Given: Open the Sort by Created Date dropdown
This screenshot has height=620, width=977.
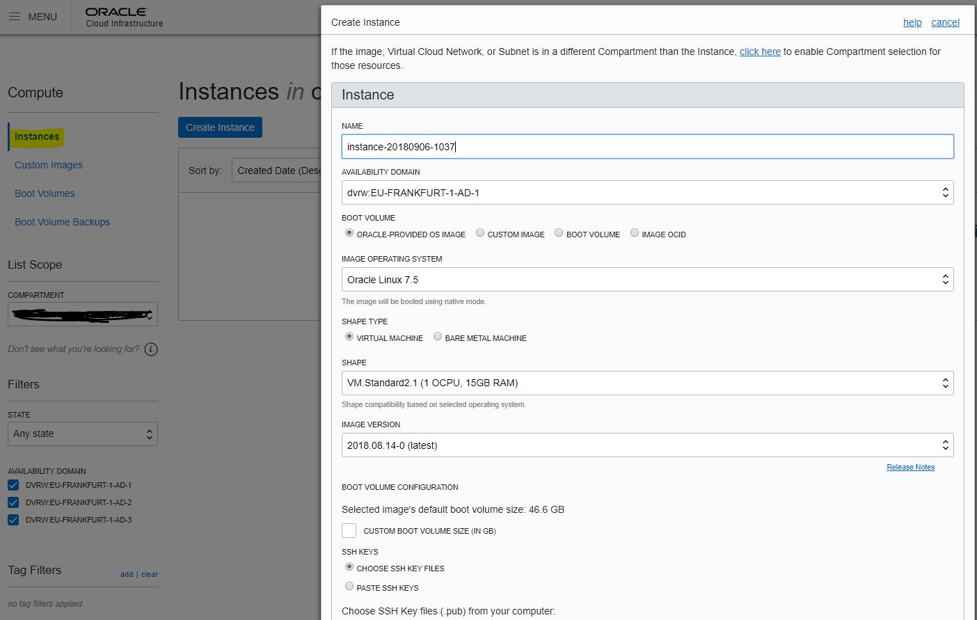Looking at the screenshot, I should tap(276, 170).
